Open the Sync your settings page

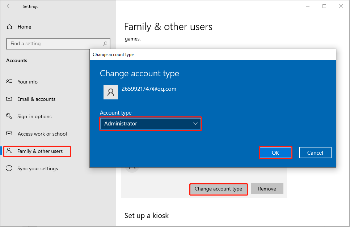(x=38, y=168)
